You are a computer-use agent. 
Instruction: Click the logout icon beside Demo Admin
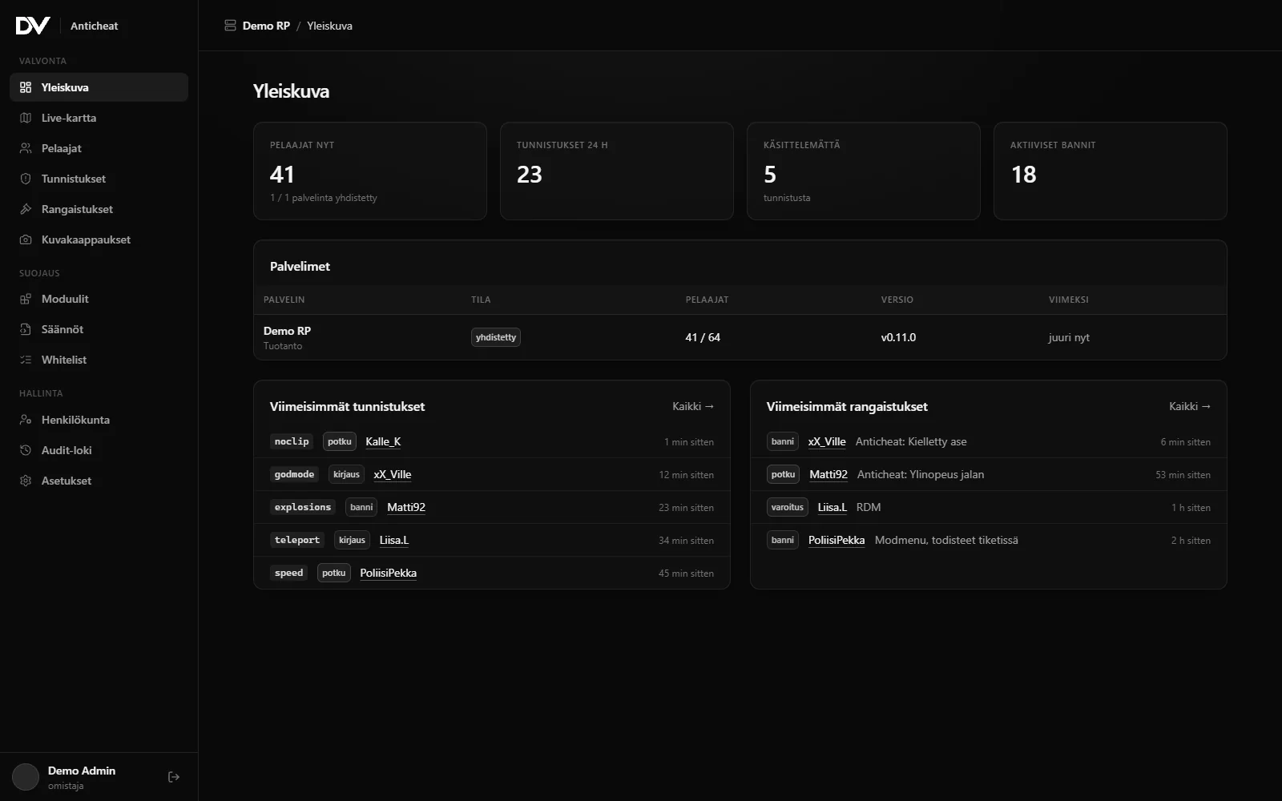tap(174, 777)
